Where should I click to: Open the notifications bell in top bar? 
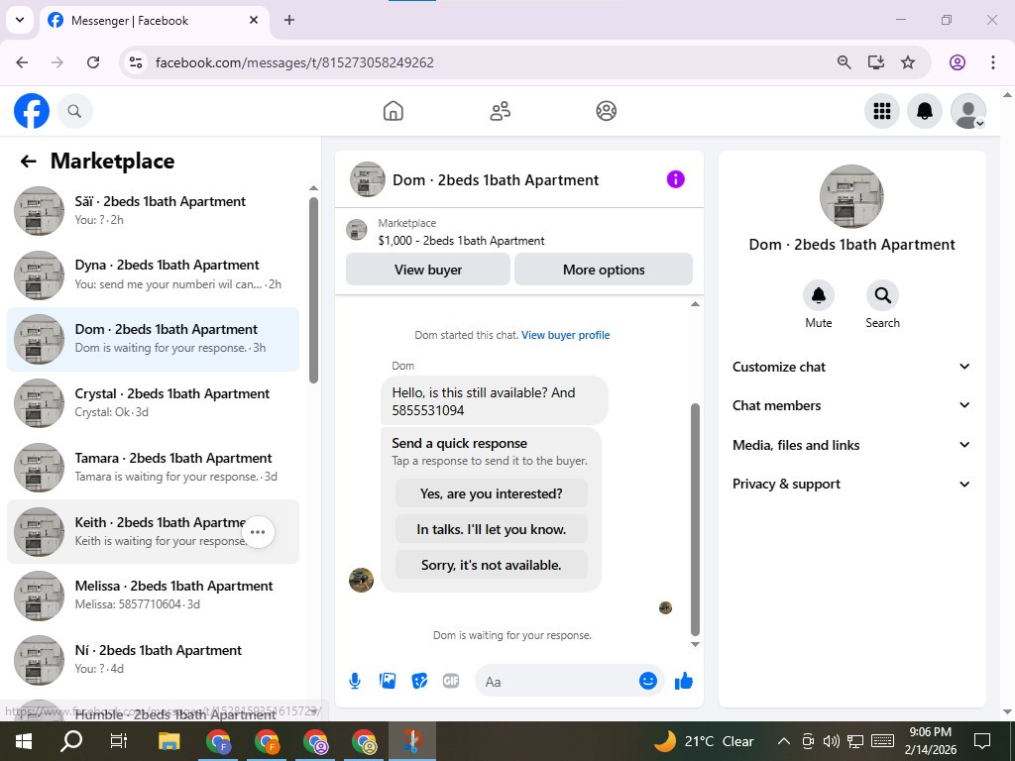(925, 111)
